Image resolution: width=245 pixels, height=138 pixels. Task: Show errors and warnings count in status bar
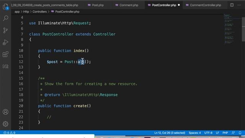(x=9, y=133)
